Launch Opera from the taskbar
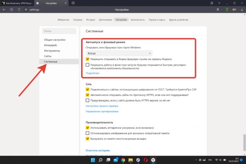The height and width of the screenshot is (164, 246). 146,160
